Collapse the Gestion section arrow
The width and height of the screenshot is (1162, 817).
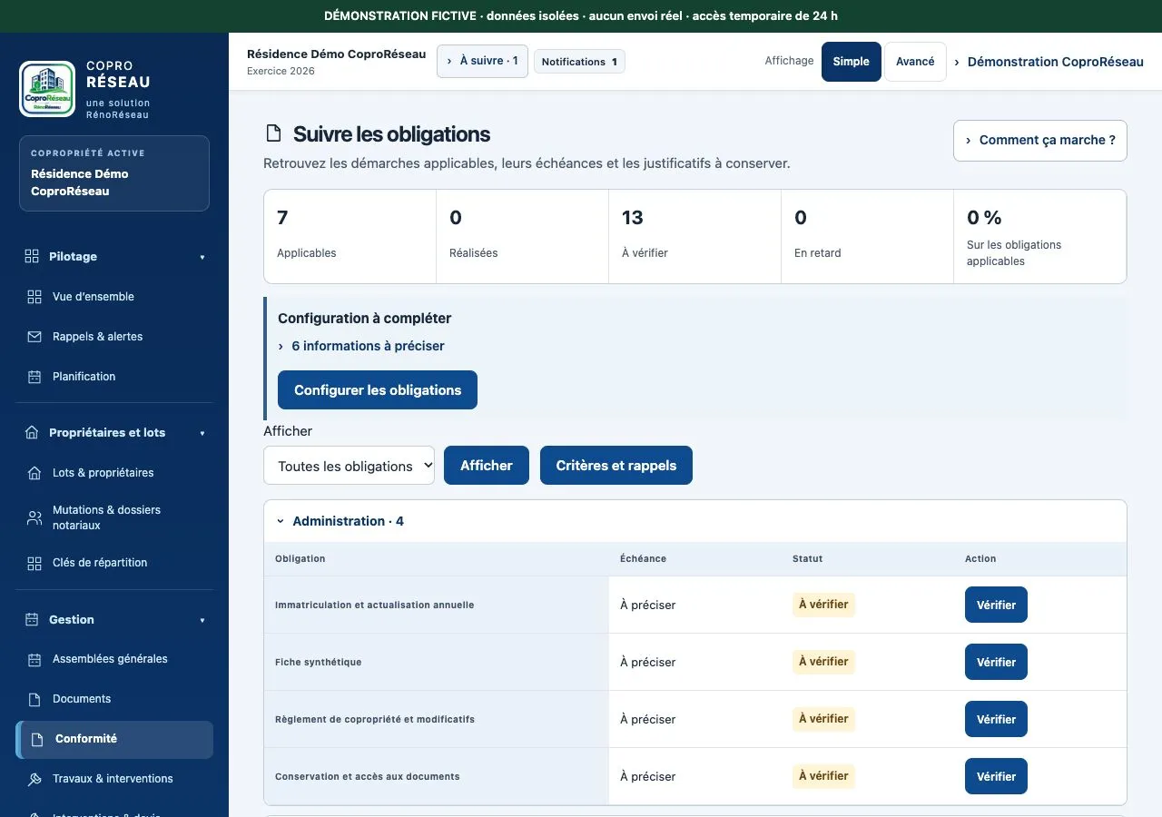(x=202, y=620)
